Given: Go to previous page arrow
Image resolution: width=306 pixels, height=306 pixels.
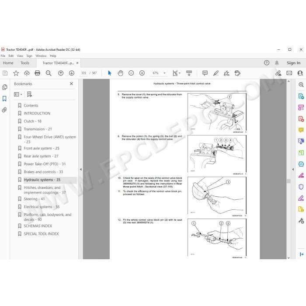Looking at the screenshot, I should (x=61, y=73).
